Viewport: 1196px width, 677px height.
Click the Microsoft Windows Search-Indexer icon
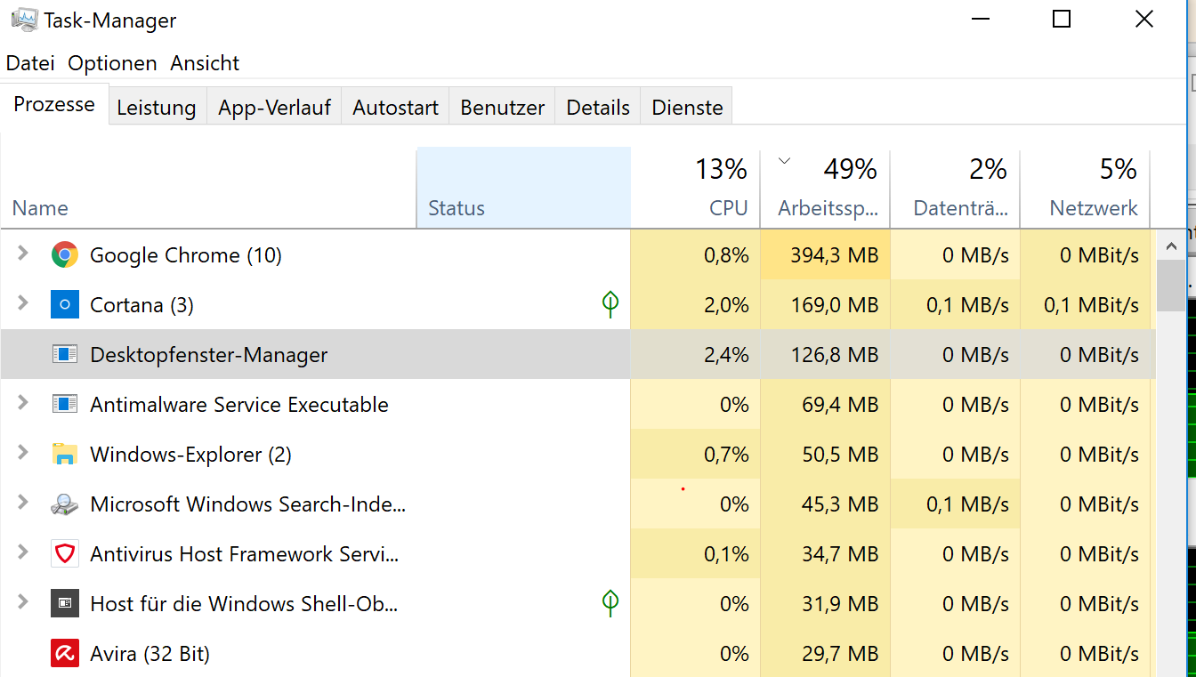(x=65, y=504)
